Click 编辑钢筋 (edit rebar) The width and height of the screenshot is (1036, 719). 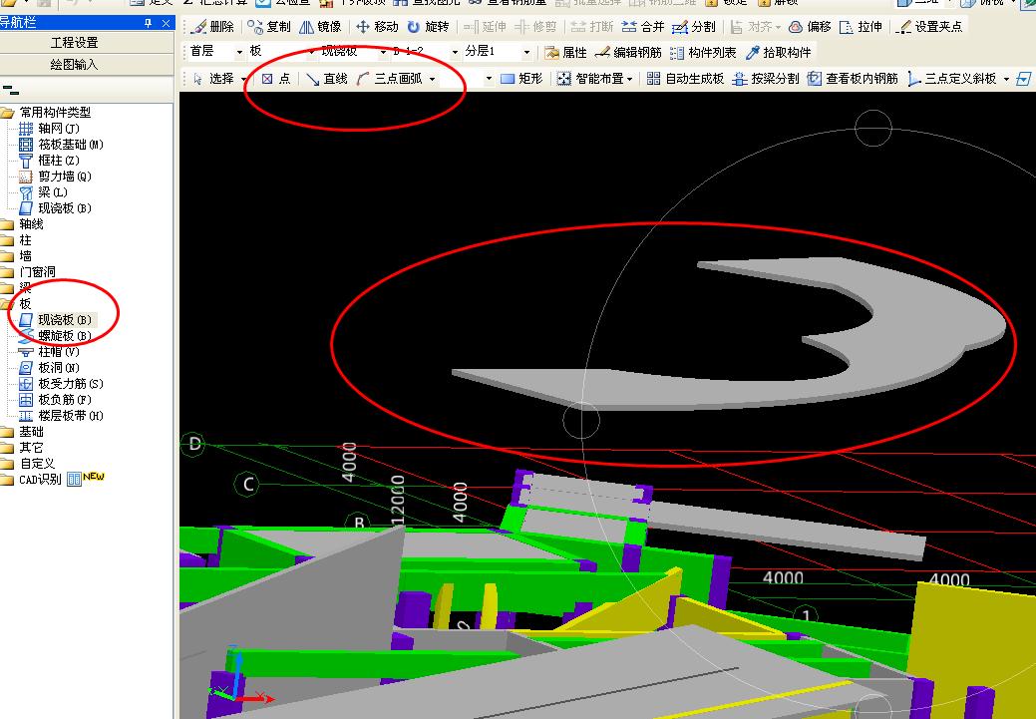tap(628, 52)
